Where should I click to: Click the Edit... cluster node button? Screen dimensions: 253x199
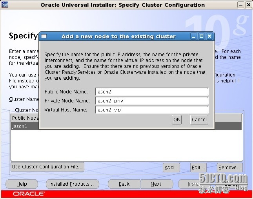[x=198, y=168]
